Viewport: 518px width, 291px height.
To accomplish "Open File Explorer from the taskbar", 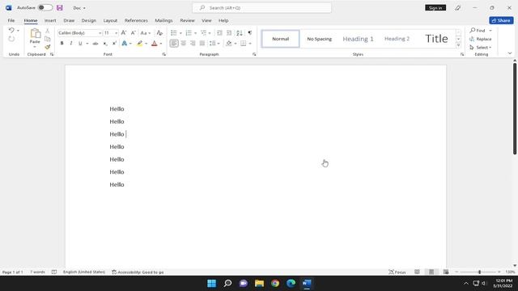I will coord(259,283).
